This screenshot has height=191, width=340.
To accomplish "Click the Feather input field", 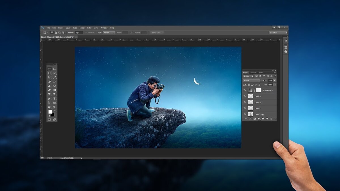I will 79,33.
